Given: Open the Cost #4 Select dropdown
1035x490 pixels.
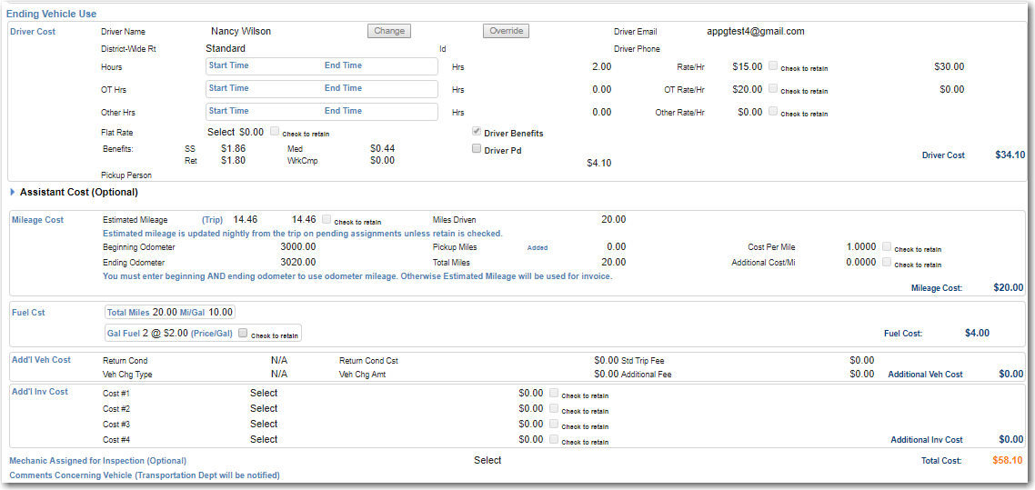Looking at the screenshot, I should coord(264,439).
